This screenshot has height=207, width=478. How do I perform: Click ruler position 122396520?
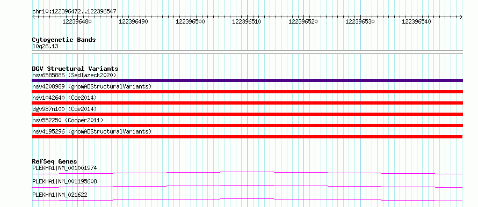click(x=303, y=21)
